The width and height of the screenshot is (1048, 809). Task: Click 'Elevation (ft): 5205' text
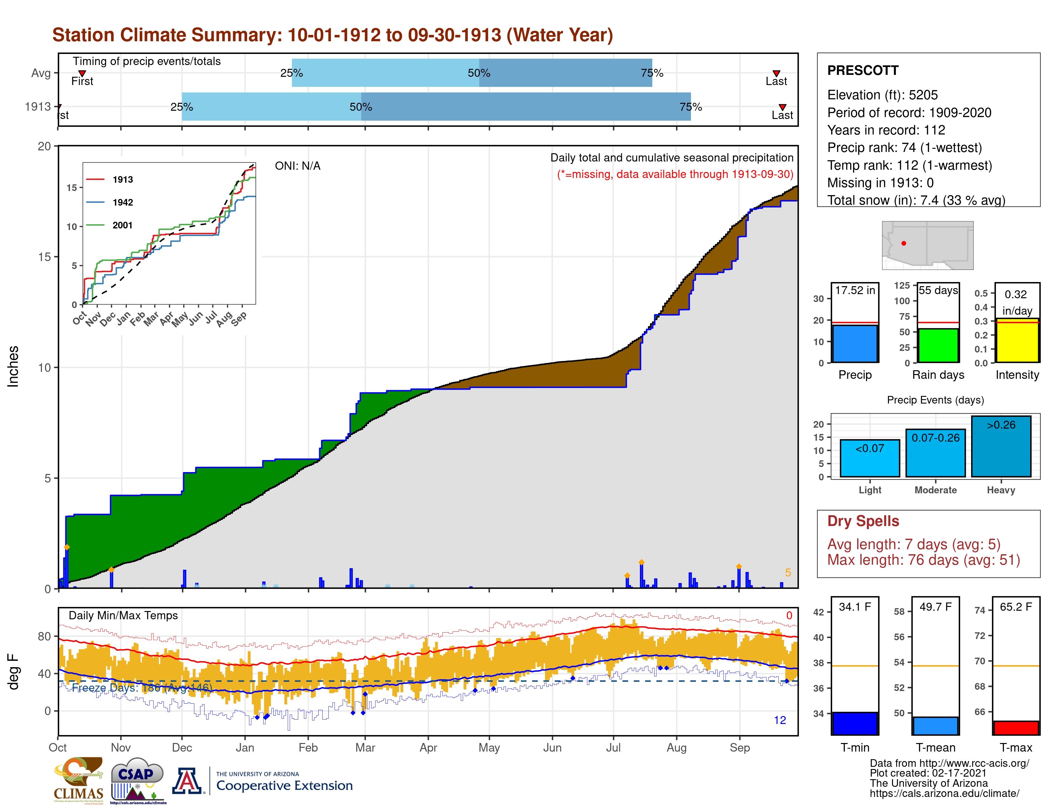coord(882,95)
